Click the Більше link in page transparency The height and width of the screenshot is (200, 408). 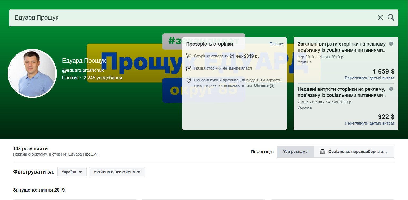(x=276, y=44)
